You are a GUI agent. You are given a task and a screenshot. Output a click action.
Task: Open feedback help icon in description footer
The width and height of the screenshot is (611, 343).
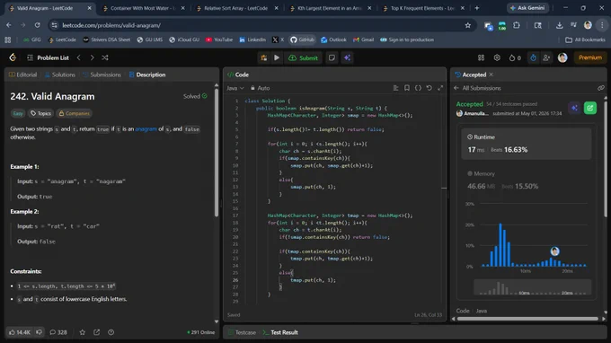tap(111, 332)
